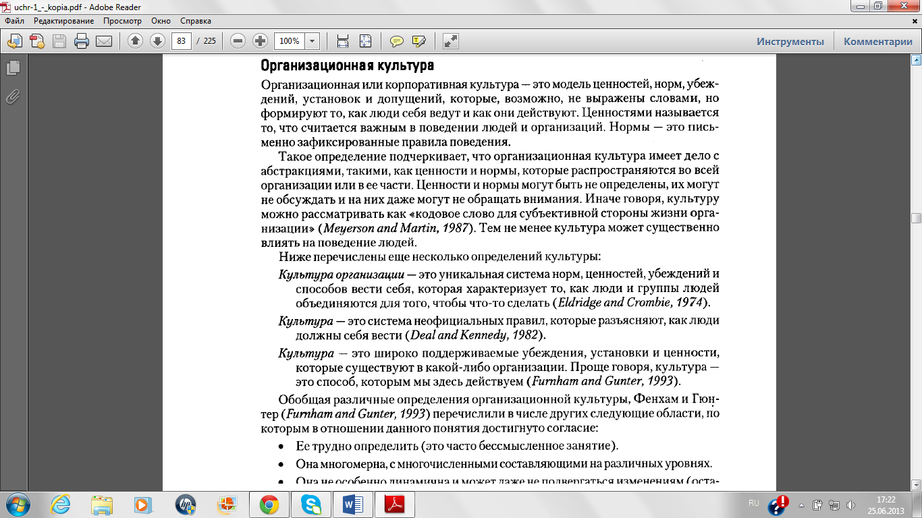This screenshot has width=922, height=518.
Task: Click the RU language indicator
Action: [754, 503]
